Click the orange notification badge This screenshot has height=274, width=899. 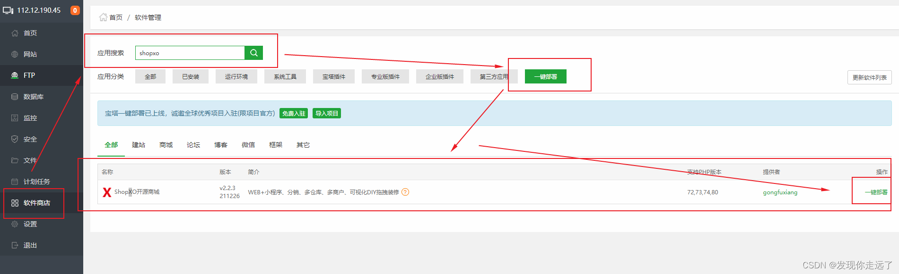(x=75, y=10)
